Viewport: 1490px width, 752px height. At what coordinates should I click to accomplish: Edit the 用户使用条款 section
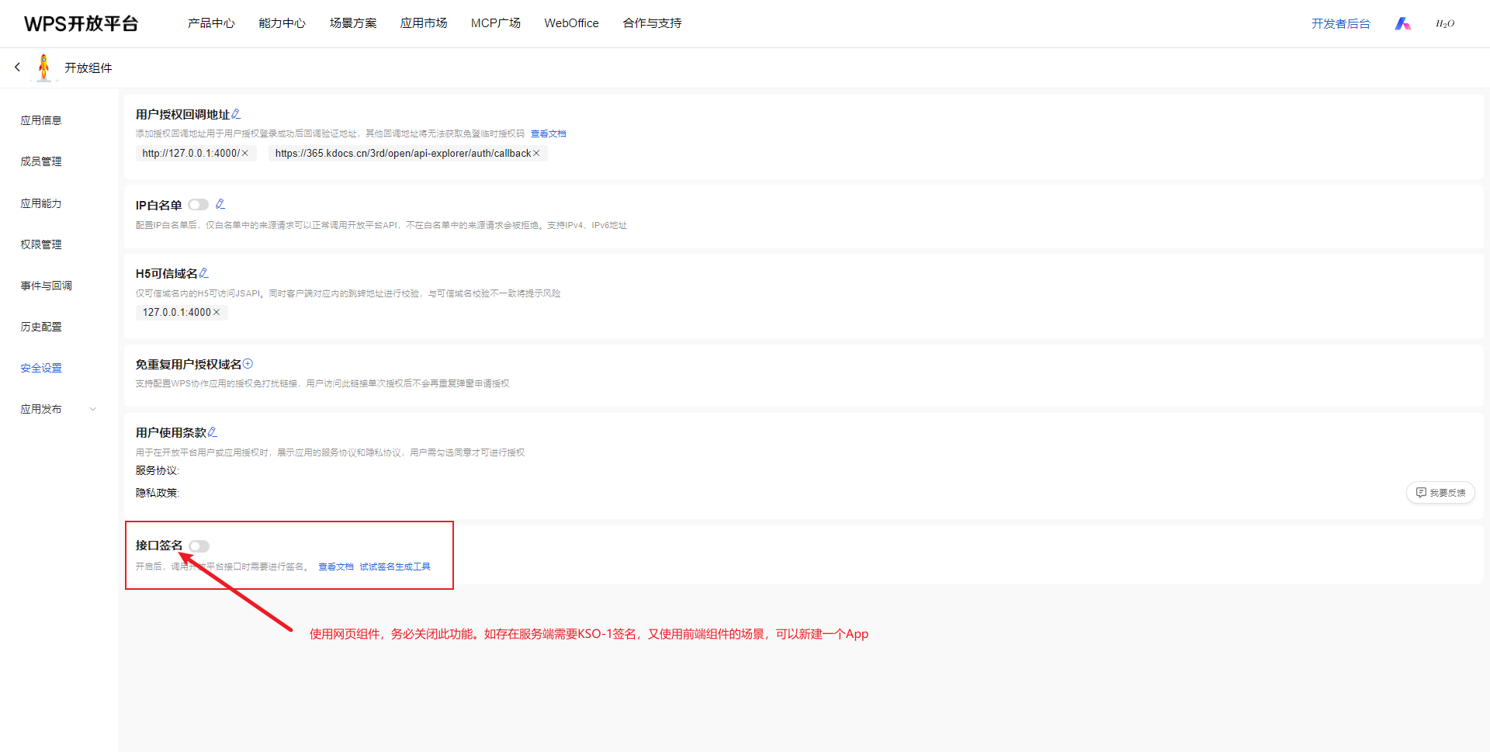pos(213,432)
